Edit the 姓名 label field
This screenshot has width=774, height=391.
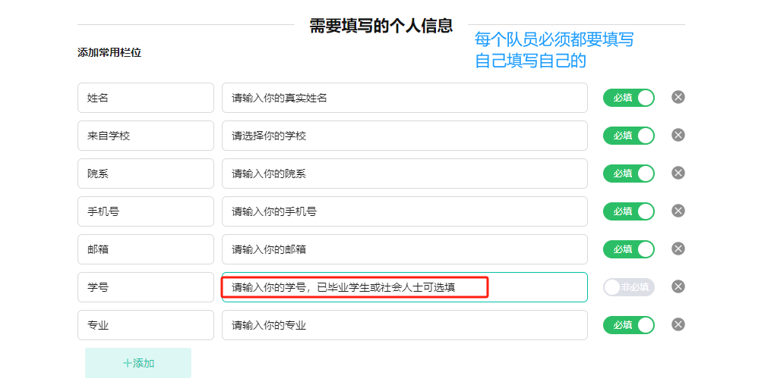tap(146, 98)
